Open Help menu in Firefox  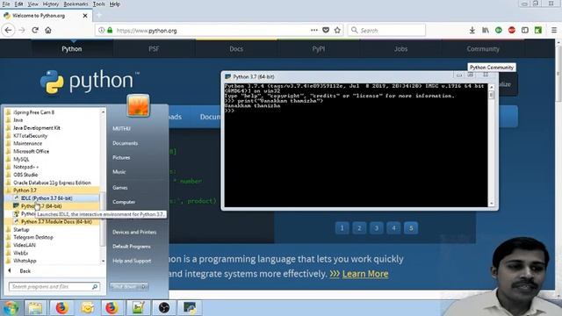click(x=115, y=4)
